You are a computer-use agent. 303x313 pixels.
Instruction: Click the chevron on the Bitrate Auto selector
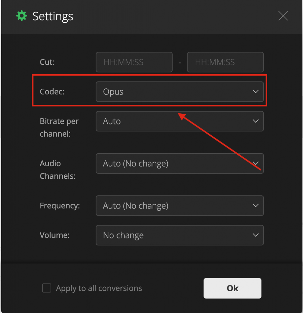click(x=256, y=121)
